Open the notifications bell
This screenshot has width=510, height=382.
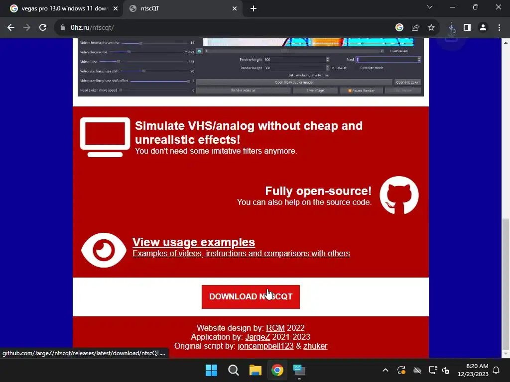pos(497,370)
